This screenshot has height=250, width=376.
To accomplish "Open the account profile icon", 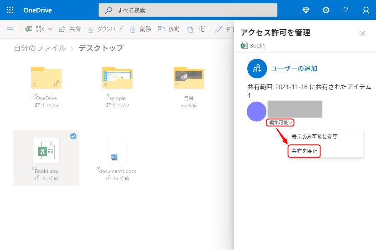I will [x=366, y=10].
